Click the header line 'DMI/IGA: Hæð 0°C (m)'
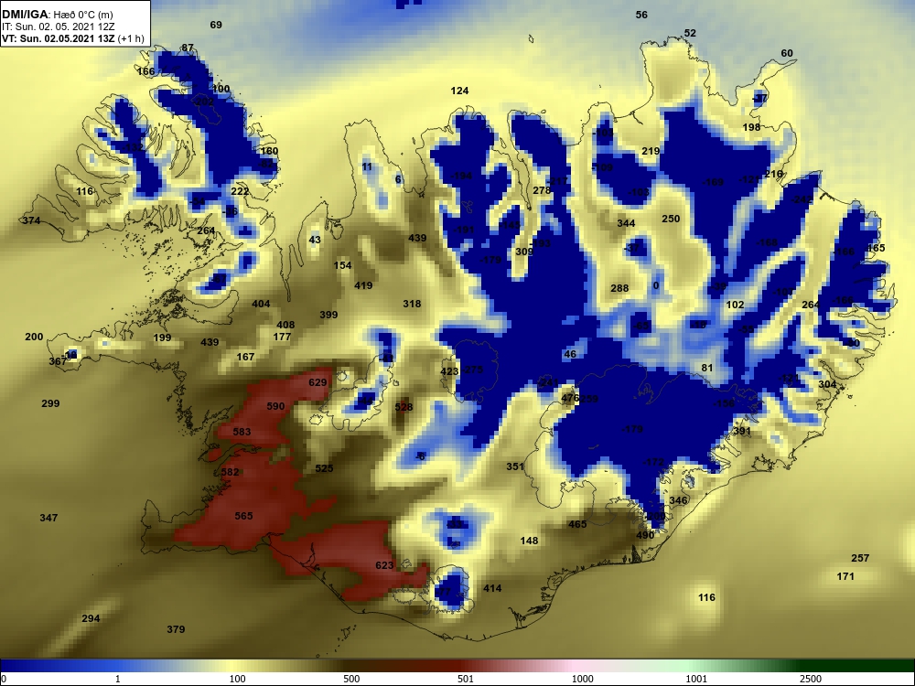 58,15
